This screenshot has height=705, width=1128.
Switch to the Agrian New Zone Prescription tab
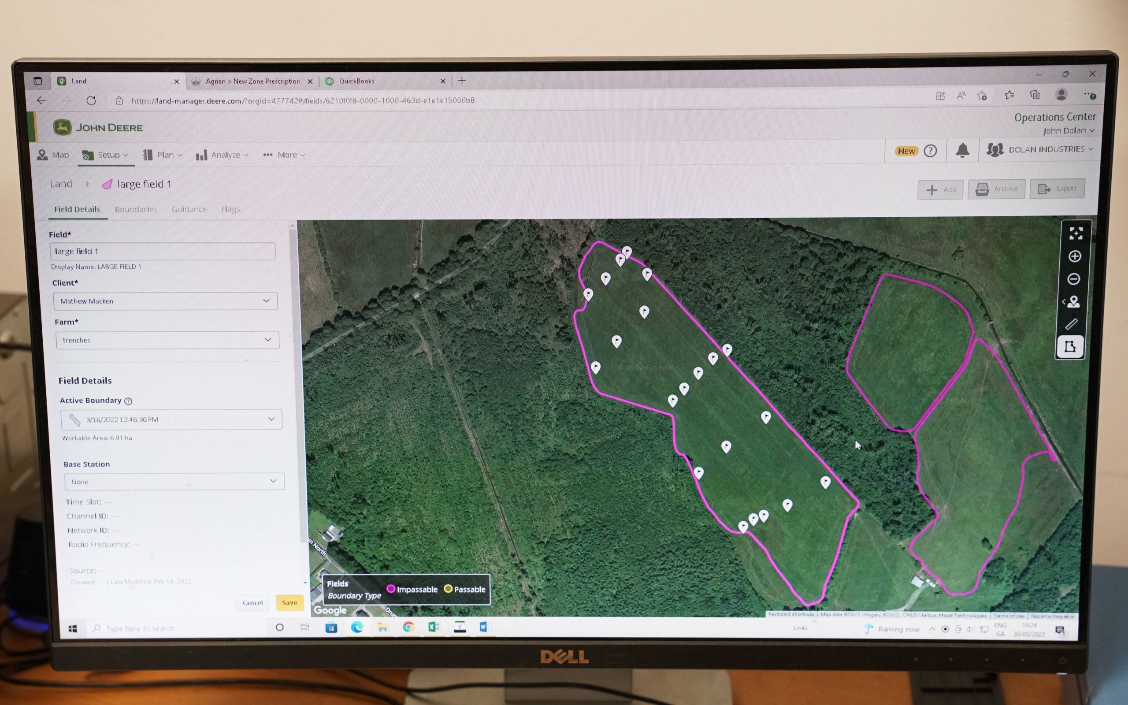tap(253, 81)
